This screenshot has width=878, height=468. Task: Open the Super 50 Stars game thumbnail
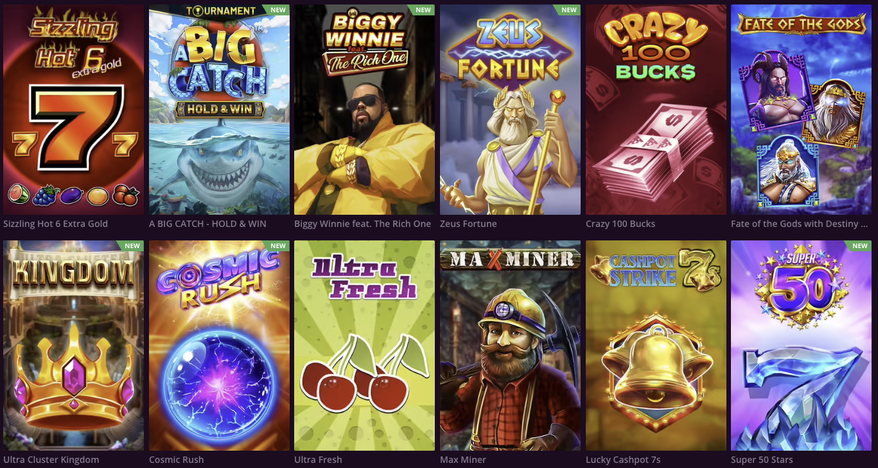801,346
